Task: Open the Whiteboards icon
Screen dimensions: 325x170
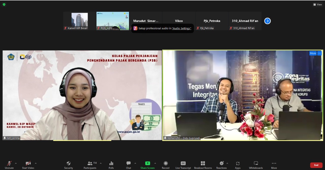Action: (x=256, y=163)
